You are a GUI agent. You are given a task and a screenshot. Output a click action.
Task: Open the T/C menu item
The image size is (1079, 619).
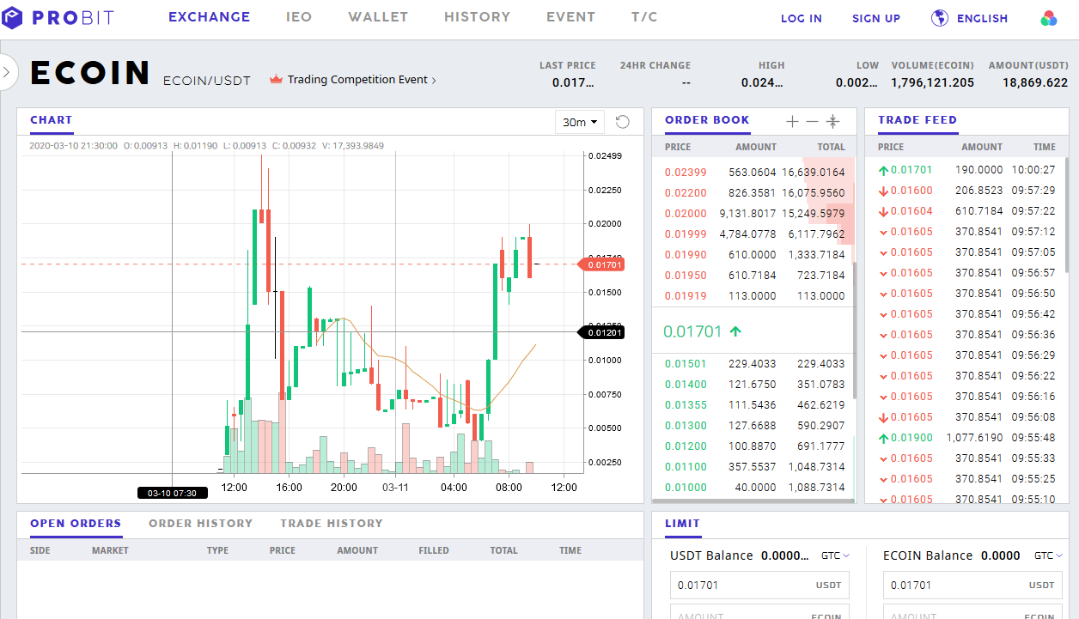(644, 17)
